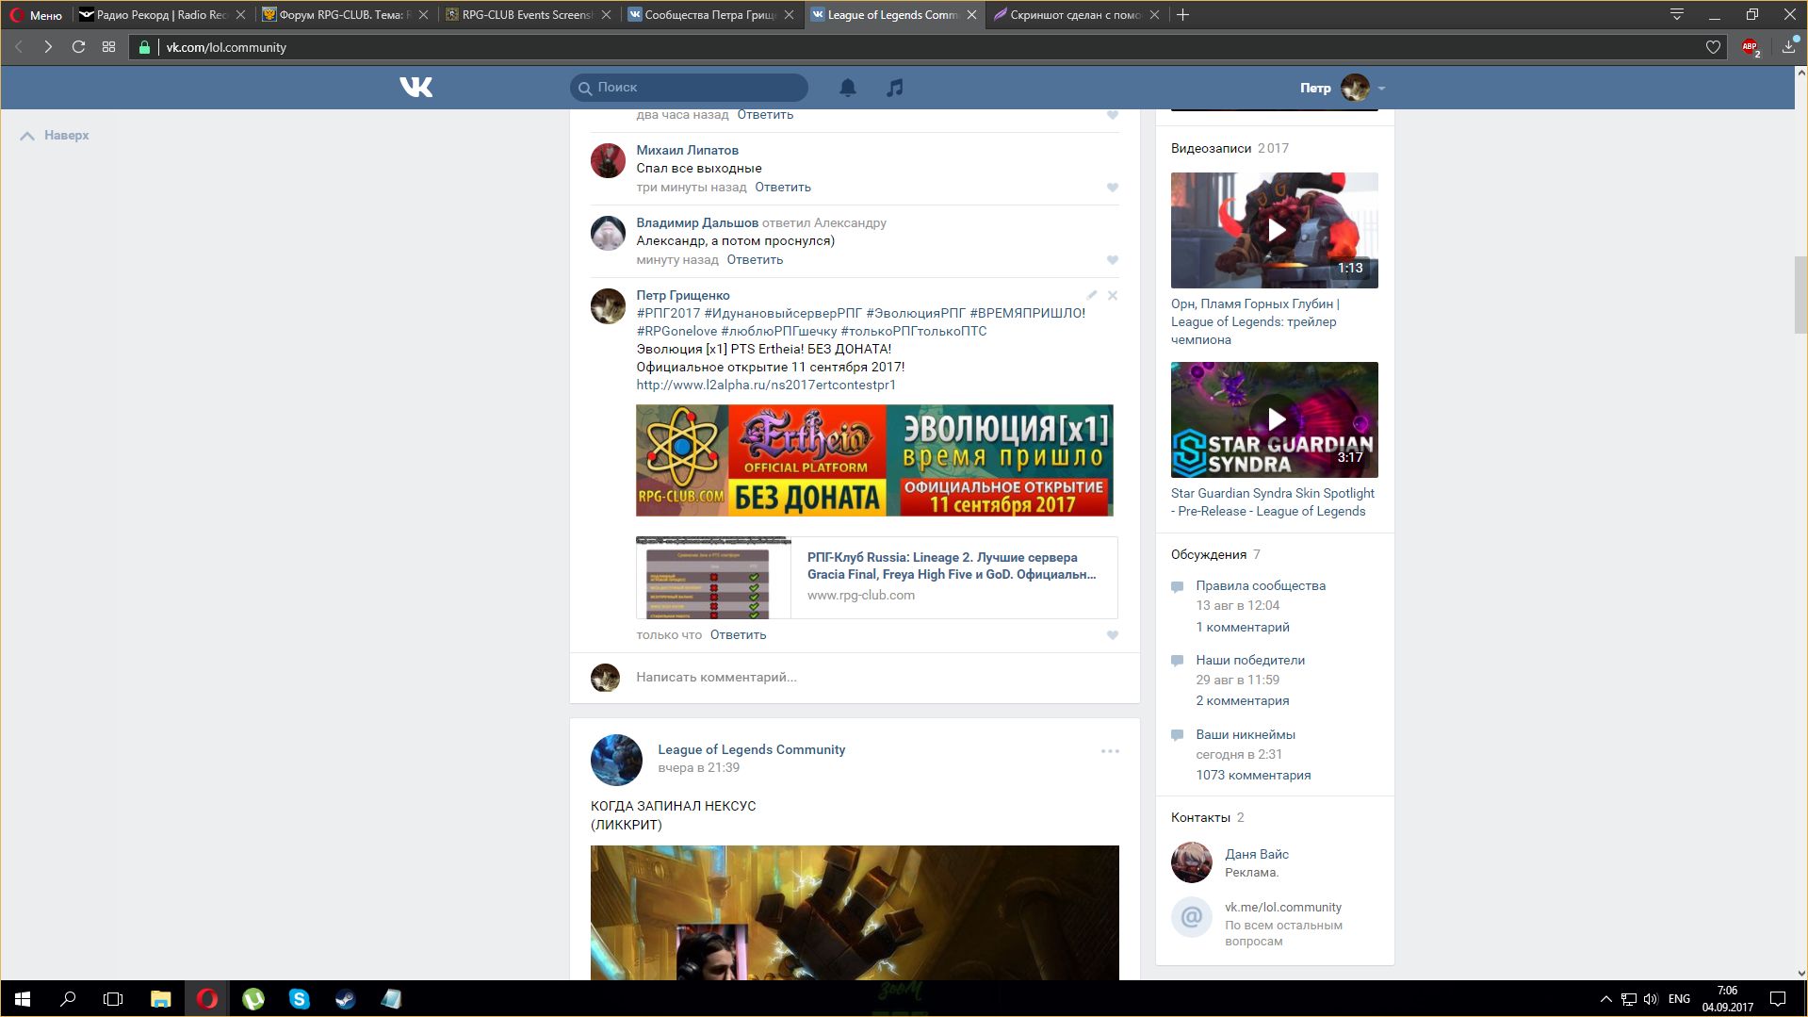The width and height of the screenshot is (1808, 1017).
Task: Open a new tab with the plus button
Action: click(1183, 15)
